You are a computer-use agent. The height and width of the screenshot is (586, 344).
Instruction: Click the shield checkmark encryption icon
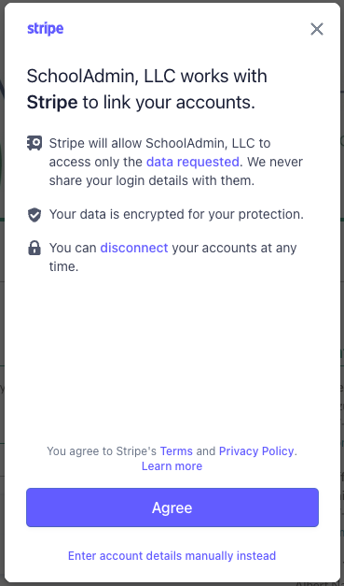(x=34, y=215)
